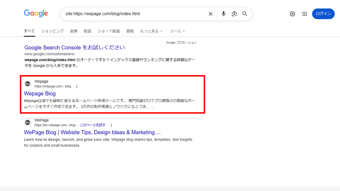The width and height of the screenshot is (340, 191).
Task: Expand the ツール dropdown
Action: click(177, 31)
